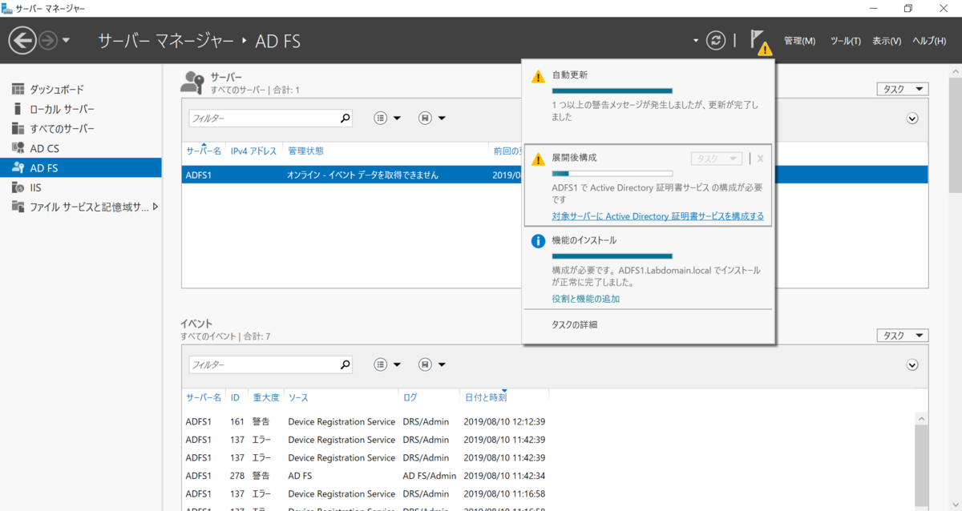Click the IIS role icon

[18, 187]
